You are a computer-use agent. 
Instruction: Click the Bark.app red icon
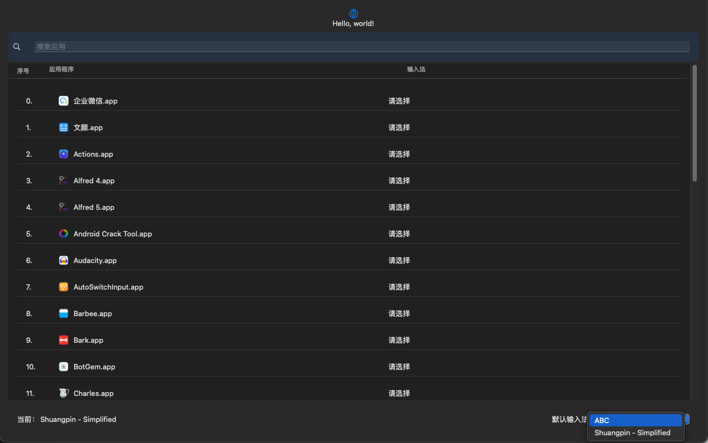click(x=64, y=340)
